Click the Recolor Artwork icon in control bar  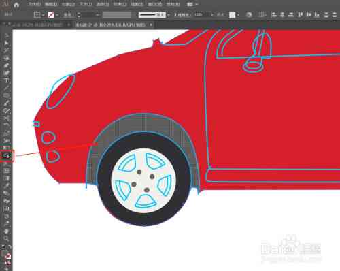pos(249,15)
